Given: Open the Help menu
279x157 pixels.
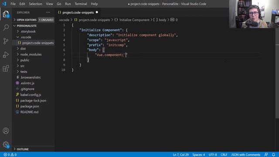Looking at the screenshot, I should (x=94, y=4).
